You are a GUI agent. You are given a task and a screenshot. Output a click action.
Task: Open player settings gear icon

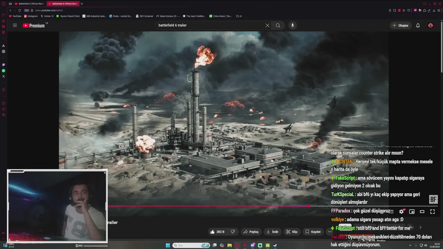point(401,212)
